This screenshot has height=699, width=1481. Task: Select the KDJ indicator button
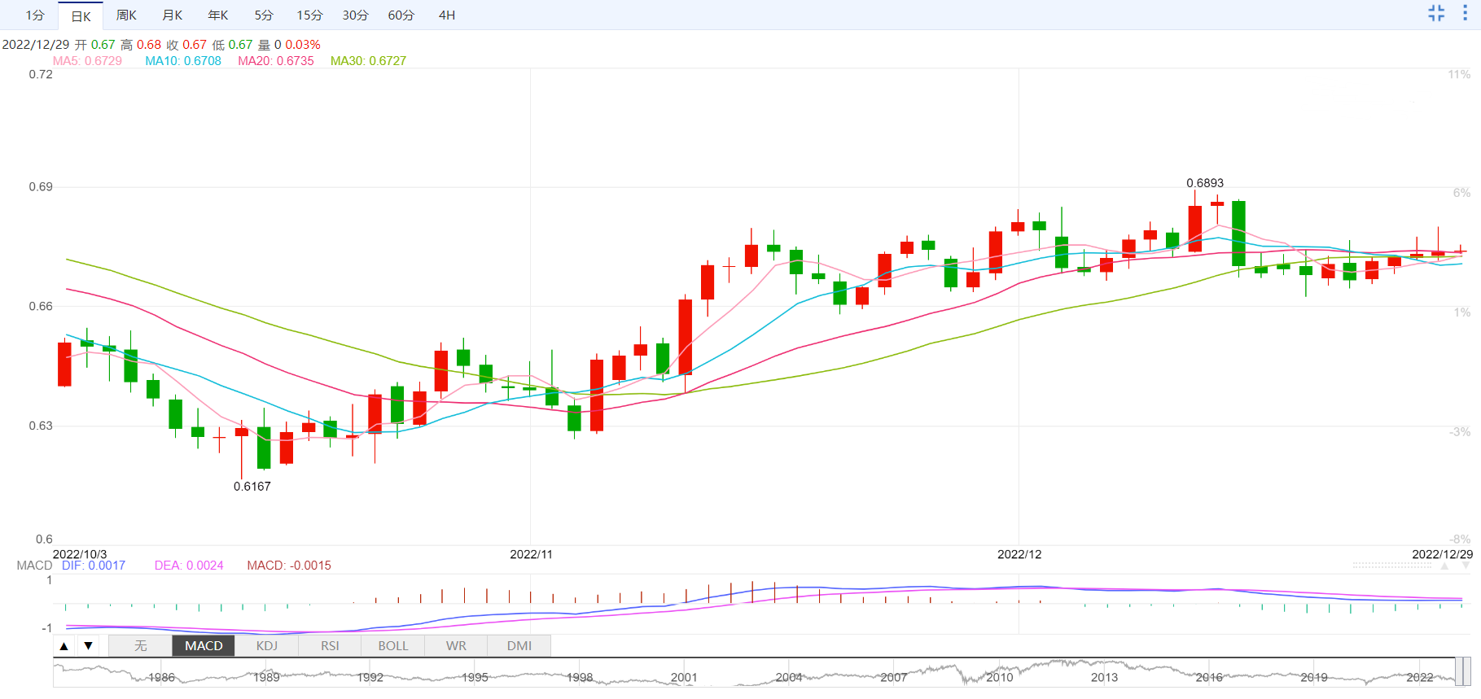click(x=267, y=646)
